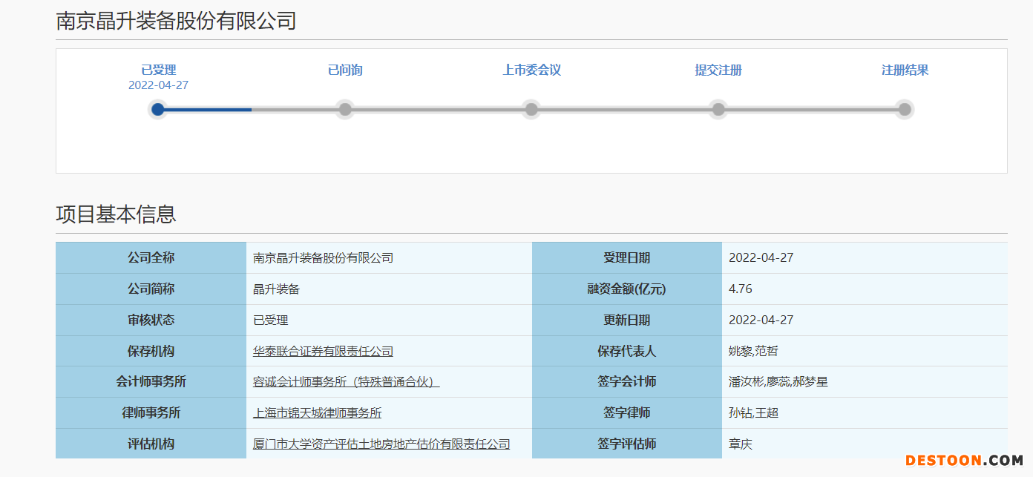Click the 会计师事务所 header cell

(151, 382)
